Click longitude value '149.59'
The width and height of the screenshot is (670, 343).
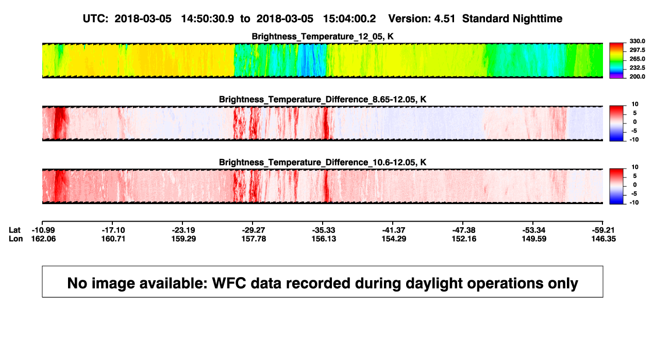coord(534,239)
